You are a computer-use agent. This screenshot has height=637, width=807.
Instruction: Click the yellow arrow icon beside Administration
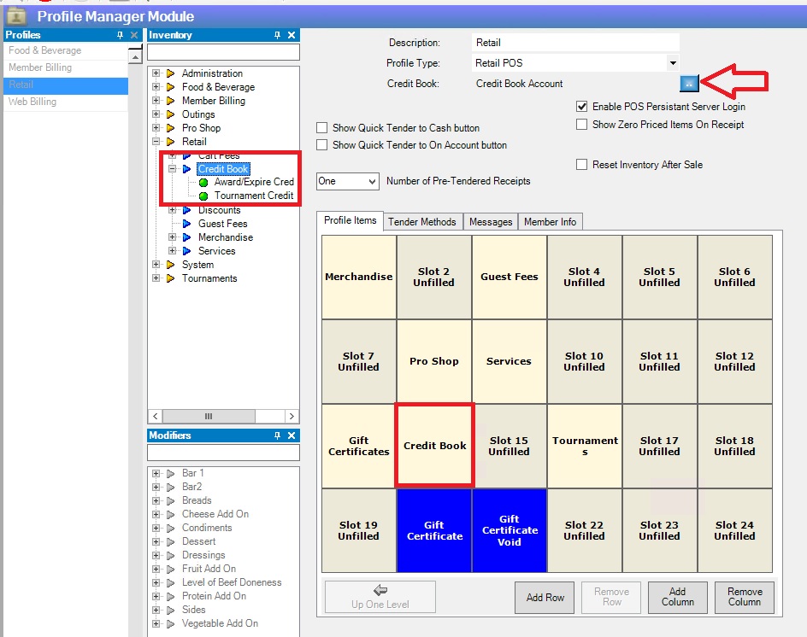tap(171, 73)
